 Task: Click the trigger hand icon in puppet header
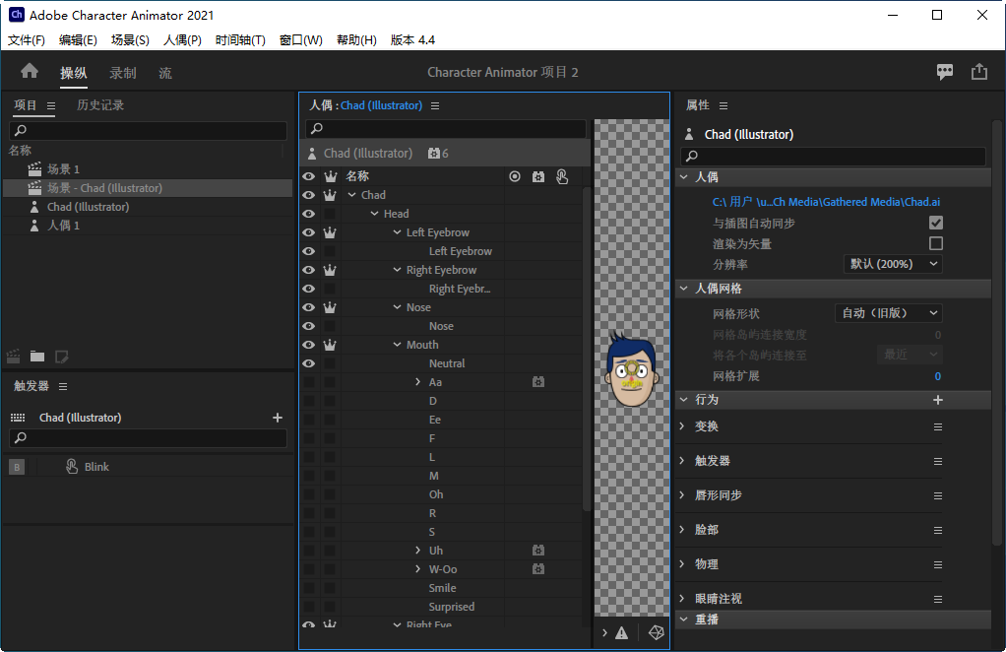coord(561,175)
